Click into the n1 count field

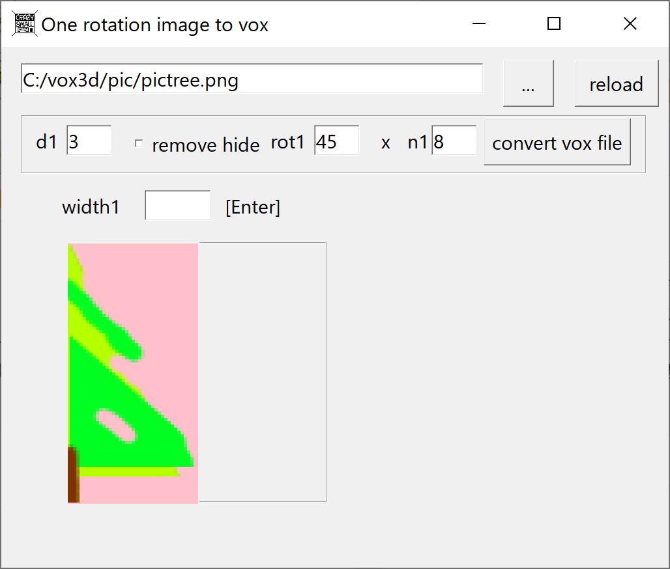454,141
